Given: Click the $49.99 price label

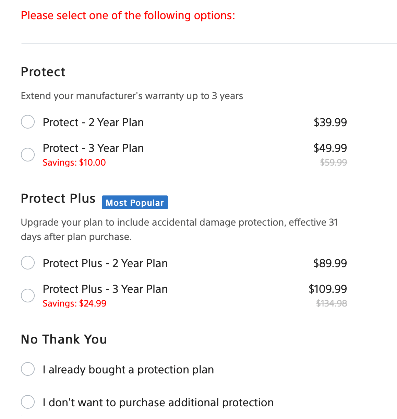Looking at the screenshot, I should [330, 148].
